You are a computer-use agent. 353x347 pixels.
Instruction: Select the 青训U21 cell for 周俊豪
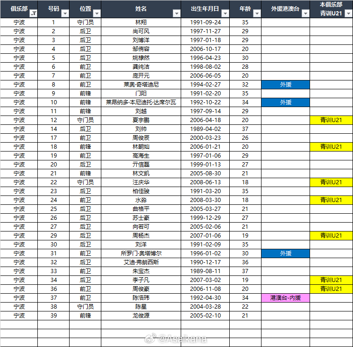tap(331, 289)
